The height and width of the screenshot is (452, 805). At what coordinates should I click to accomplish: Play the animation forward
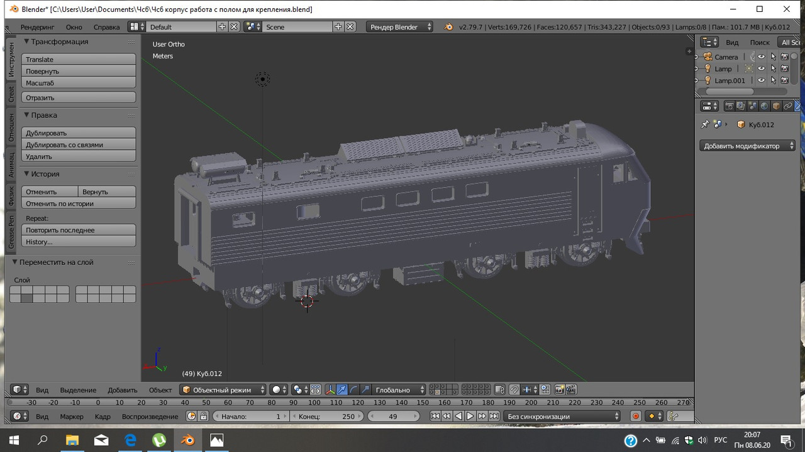tap(470, 416)
